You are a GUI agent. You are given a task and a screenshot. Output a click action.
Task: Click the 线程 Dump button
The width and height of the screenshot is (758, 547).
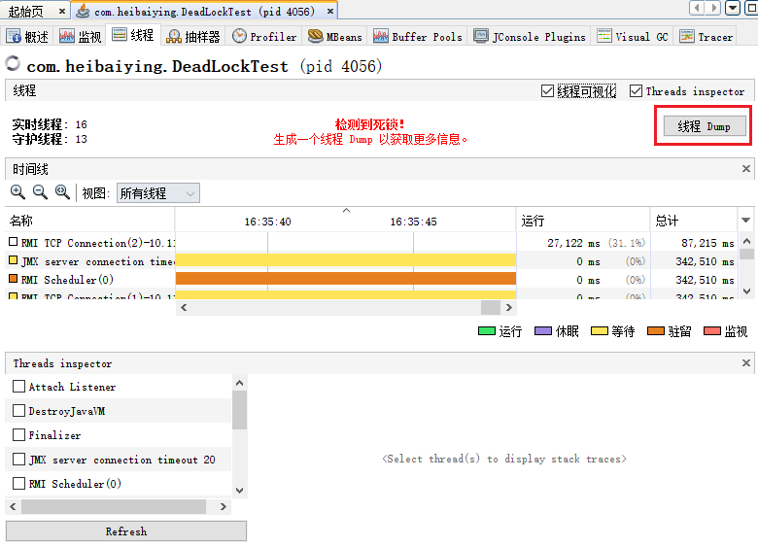click(x=704, y=126)
